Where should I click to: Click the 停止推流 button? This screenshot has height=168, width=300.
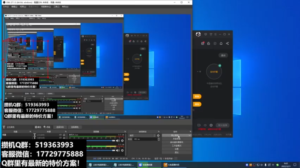[x=175, y=136]
